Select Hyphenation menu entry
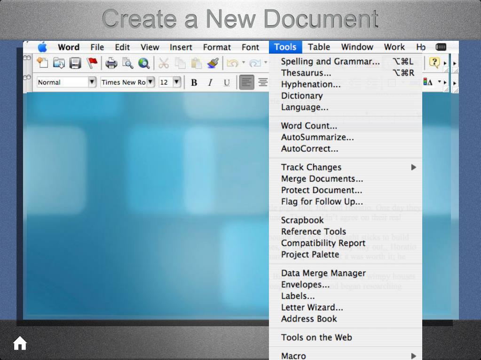 [346, 84]
